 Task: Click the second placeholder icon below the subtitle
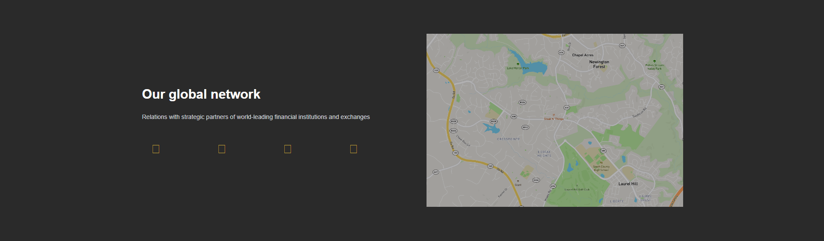coord(222,149)
